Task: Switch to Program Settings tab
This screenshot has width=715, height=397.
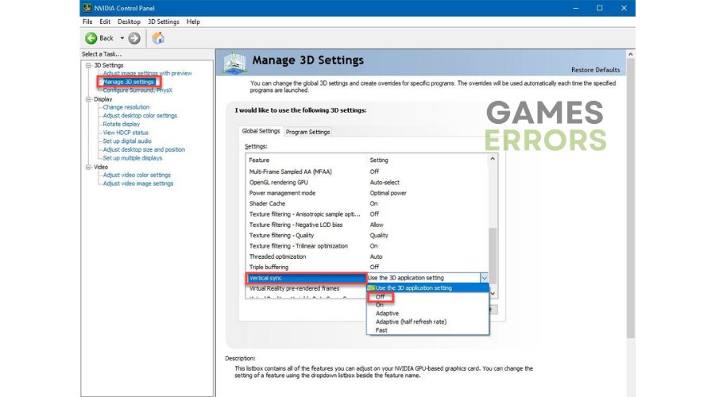Action: (x=307, y=132)
